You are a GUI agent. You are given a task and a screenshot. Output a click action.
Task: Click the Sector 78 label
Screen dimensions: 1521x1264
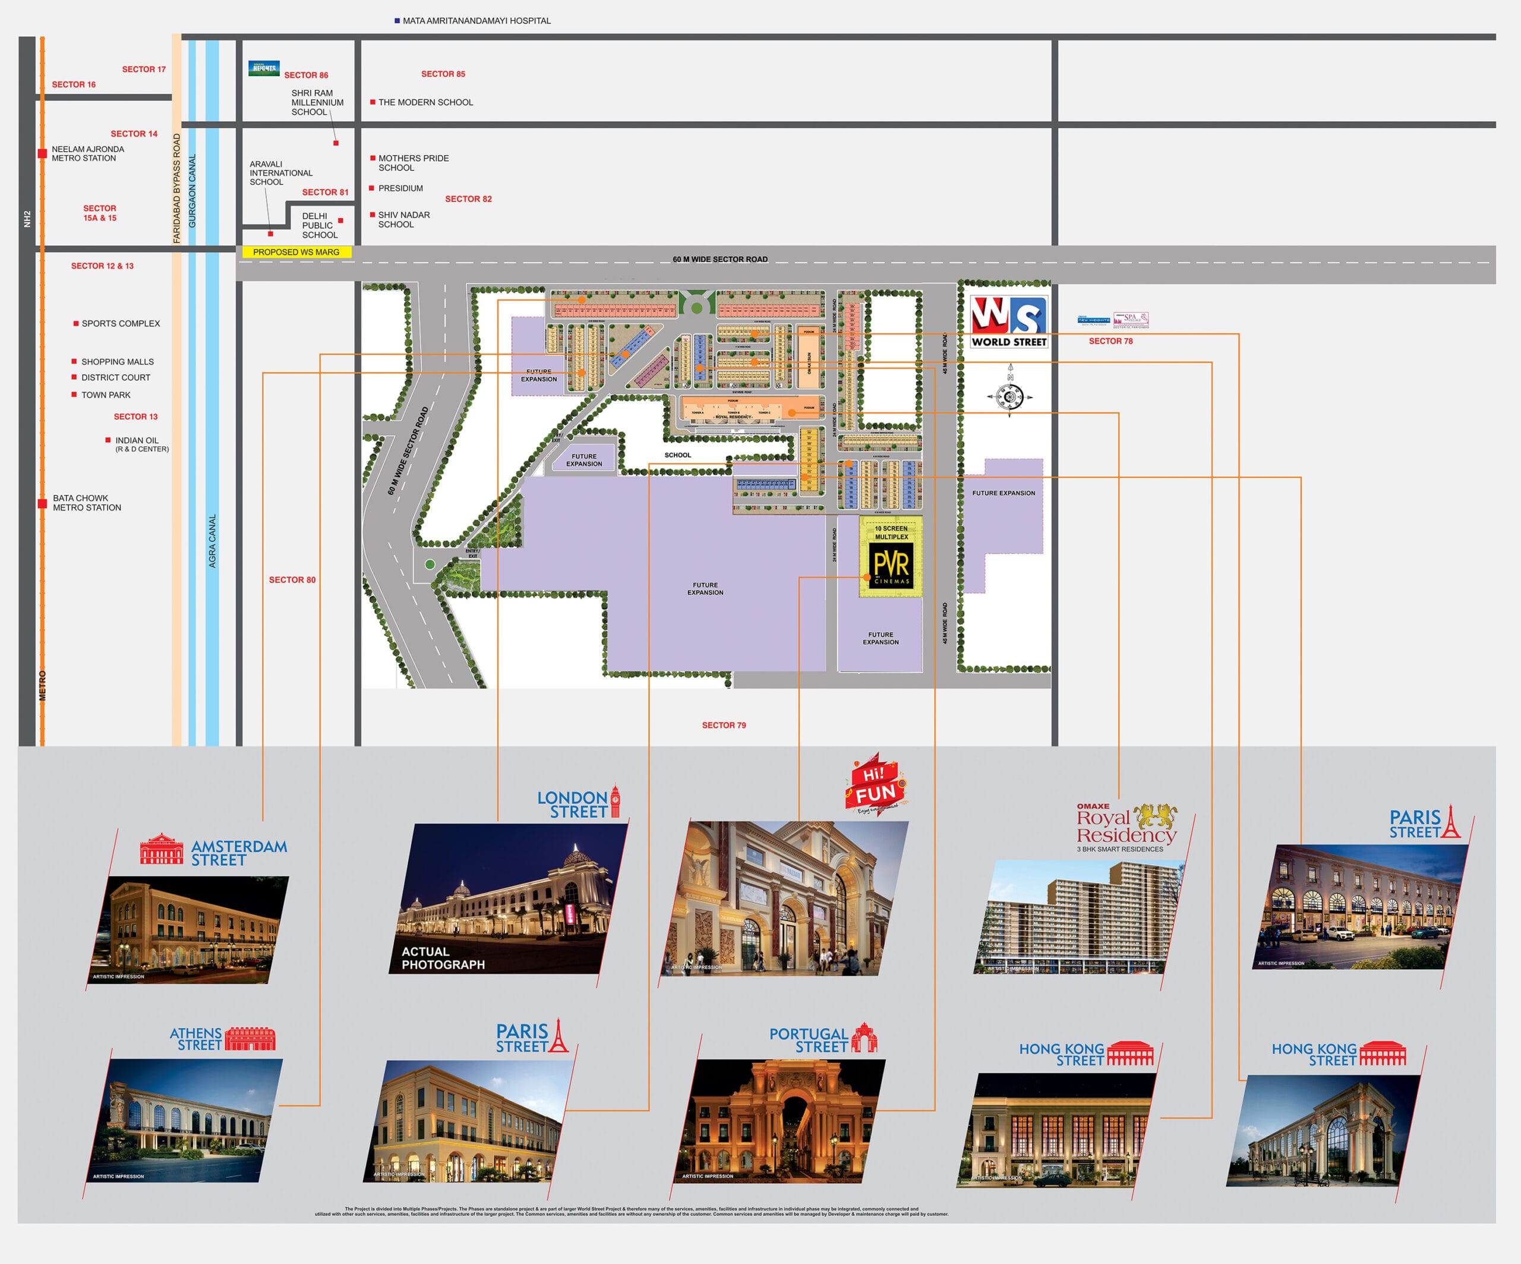click(1110, 341)
